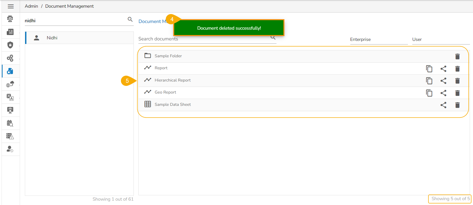The width and height of the screenshot is (473, 205).
Task: Open the user badge ribbon sidebar icon
Action: tap(10, 19)
